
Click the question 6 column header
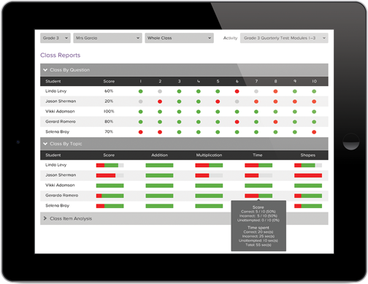[237, 81]
